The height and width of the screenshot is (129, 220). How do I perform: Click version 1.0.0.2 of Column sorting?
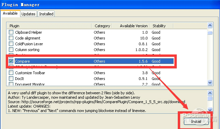pos(141,50)
